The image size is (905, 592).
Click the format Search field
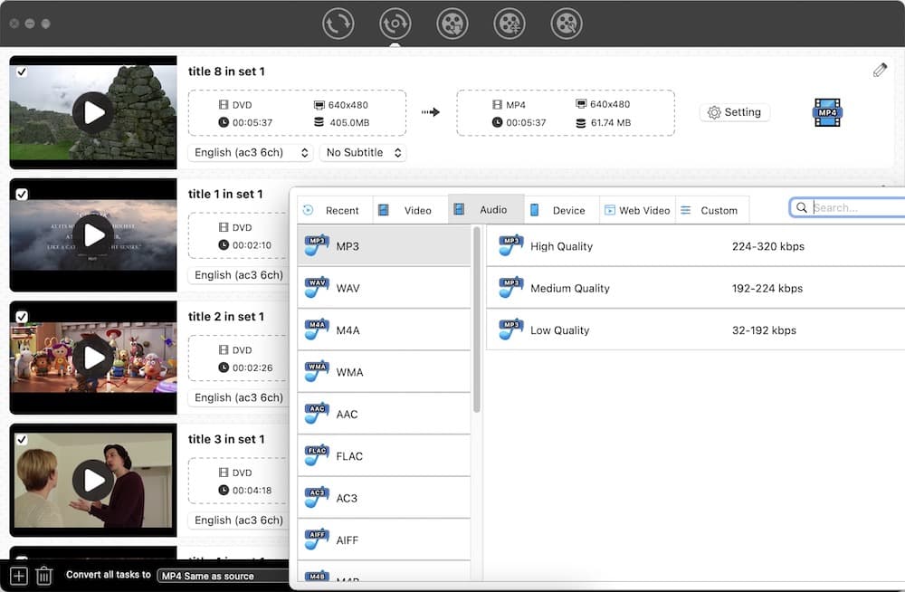(849, 207)
